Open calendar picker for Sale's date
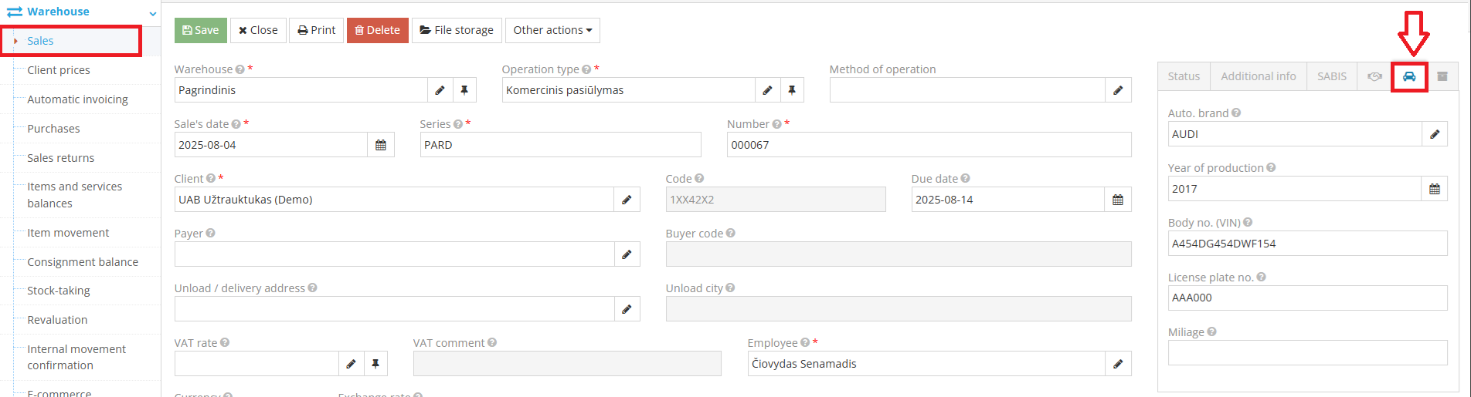Screen dimensions: 1471x397 tap(380, 145)
